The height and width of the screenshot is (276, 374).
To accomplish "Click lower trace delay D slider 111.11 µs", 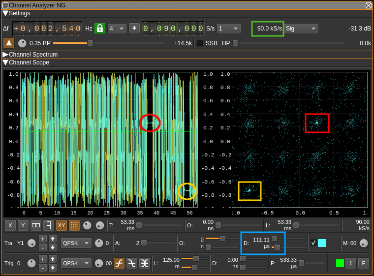I will pos(277,247).
